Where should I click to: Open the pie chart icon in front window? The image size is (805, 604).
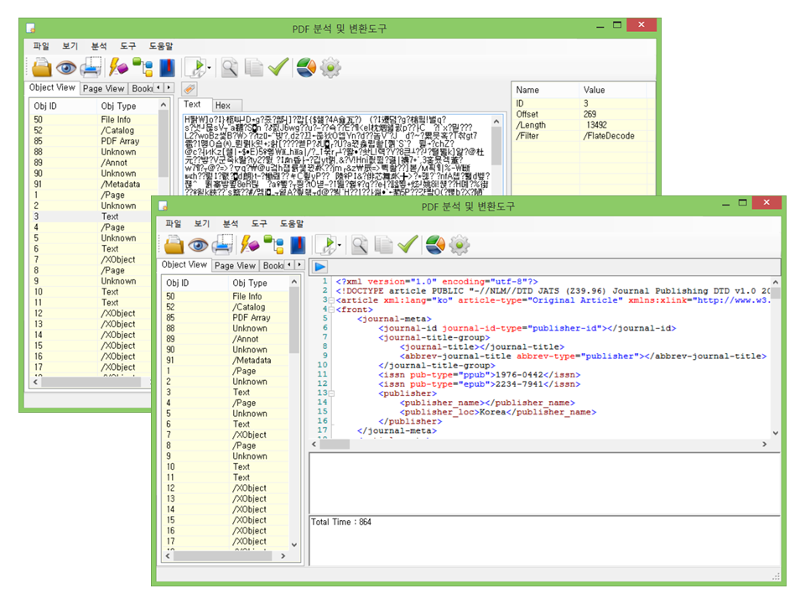[435, 245]
